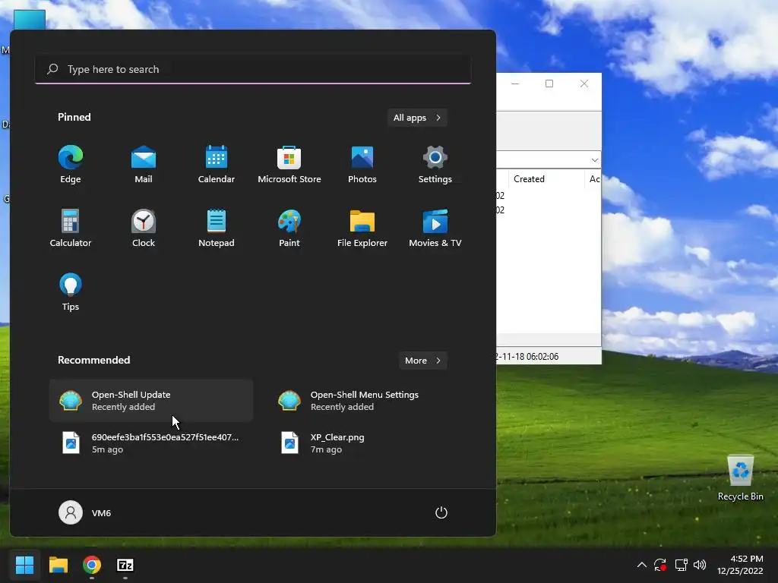Launch the Mail app
Screen dimensions: 778x583
click(144, 165)
